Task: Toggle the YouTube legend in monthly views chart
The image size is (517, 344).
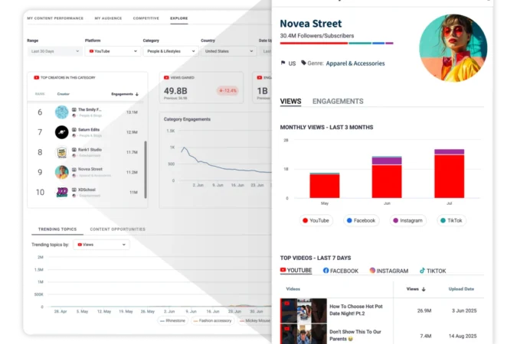Action: coord(316,221)
